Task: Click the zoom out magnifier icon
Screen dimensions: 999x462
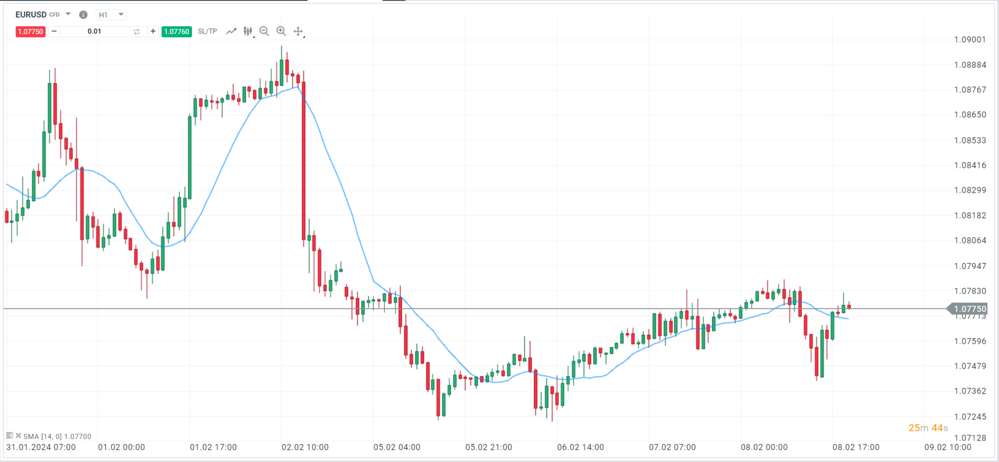Action: (264, 31)
